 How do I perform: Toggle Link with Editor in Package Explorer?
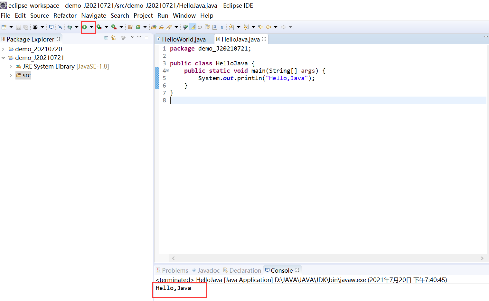coord(113,38)
